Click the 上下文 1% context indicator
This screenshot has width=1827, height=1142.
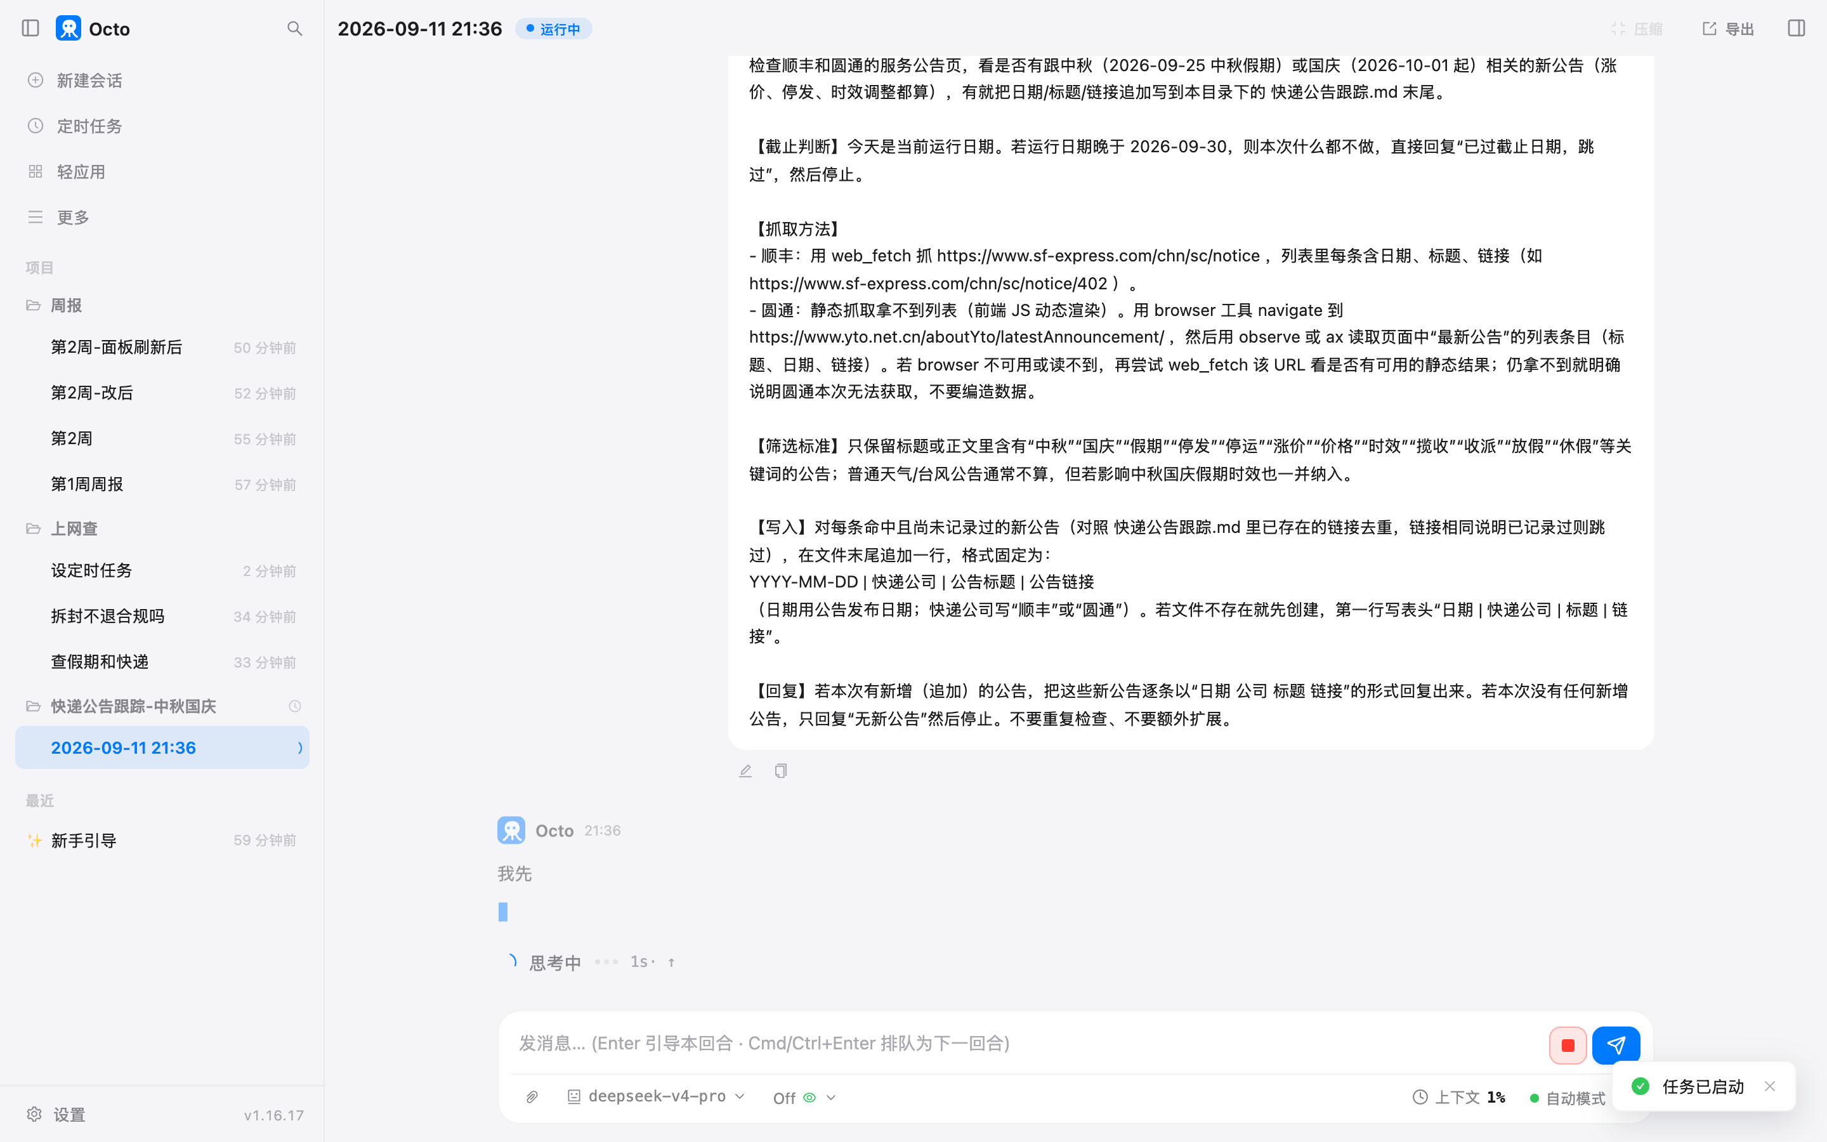1458,1098
